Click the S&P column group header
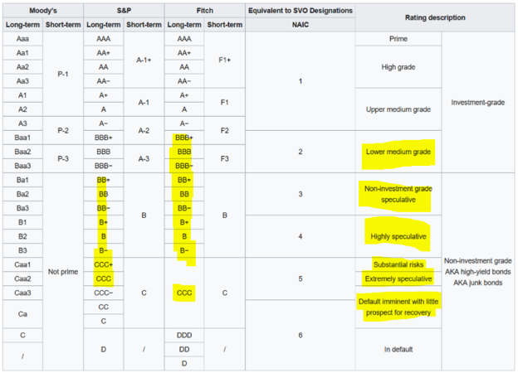 pos(124,11)
